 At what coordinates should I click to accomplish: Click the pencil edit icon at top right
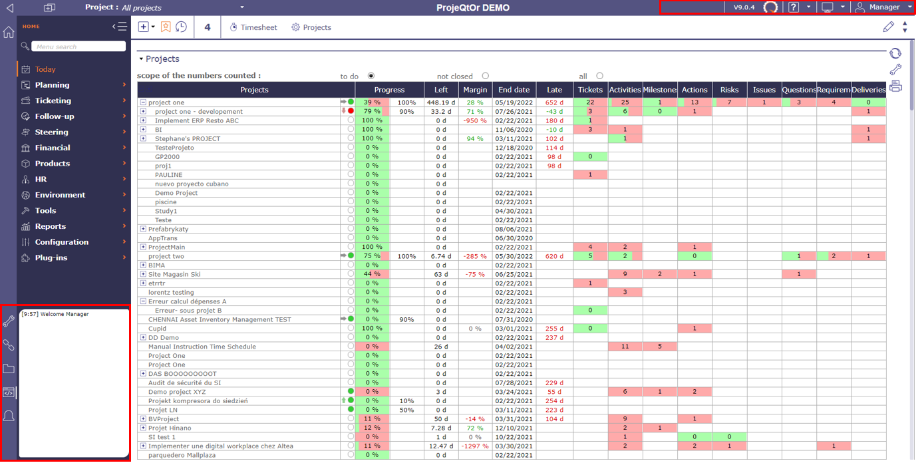[x=888, y=27]
